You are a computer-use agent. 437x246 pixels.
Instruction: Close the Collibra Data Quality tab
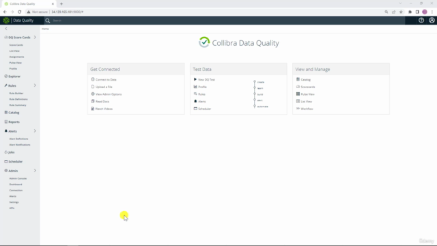pos(53,4)
